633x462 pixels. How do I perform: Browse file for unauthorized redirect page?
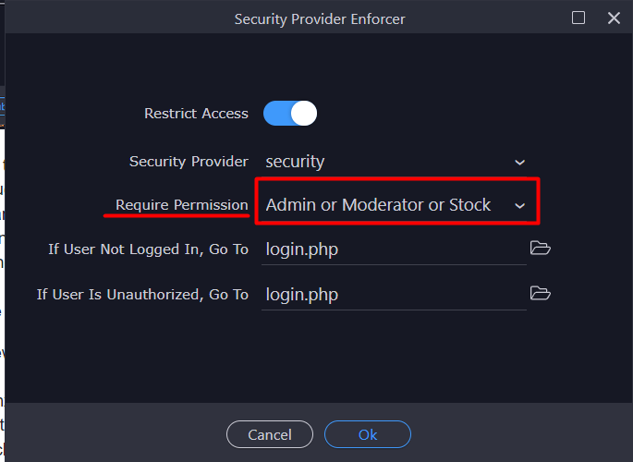click(x=541, y=293)
